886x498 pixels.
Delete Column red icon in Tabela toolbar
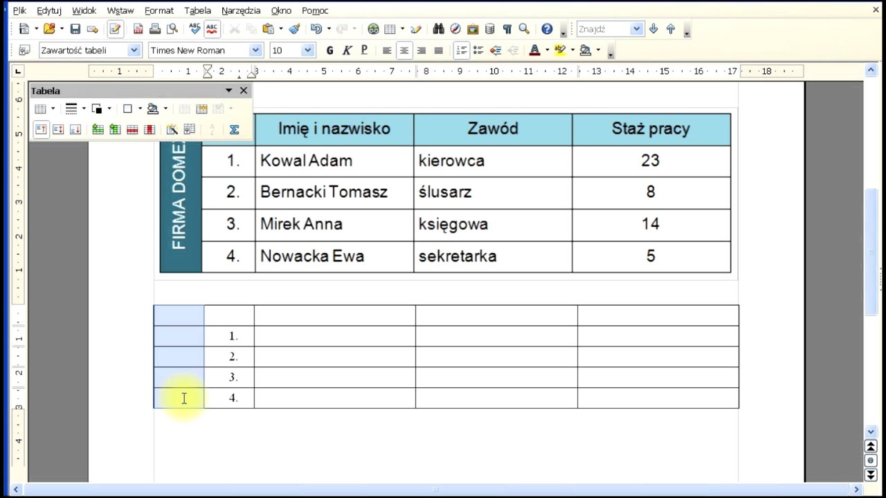coord(148,129)
